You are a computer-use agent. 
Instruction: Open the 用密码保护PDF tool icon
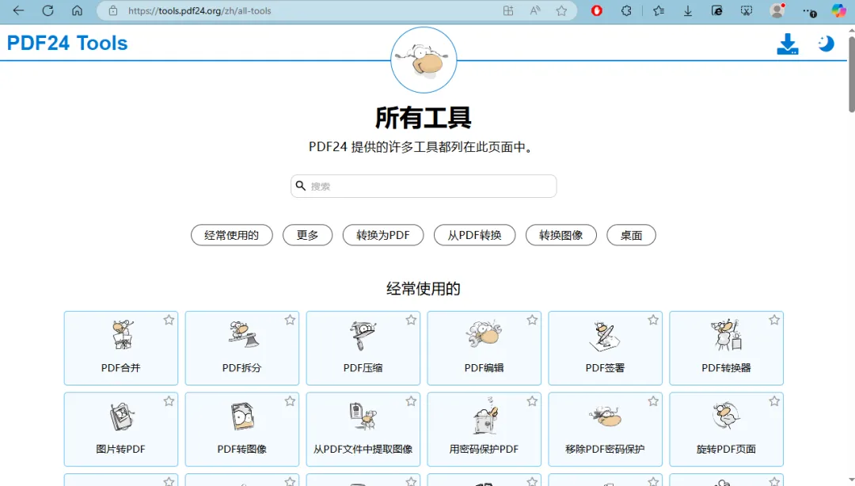point(484,416)
